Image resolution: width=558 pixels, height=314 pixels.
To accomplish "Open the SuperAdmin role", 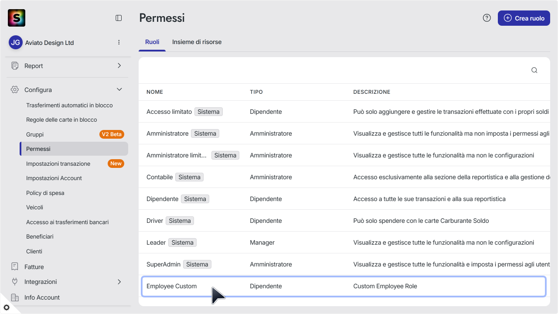I will 163,264.
